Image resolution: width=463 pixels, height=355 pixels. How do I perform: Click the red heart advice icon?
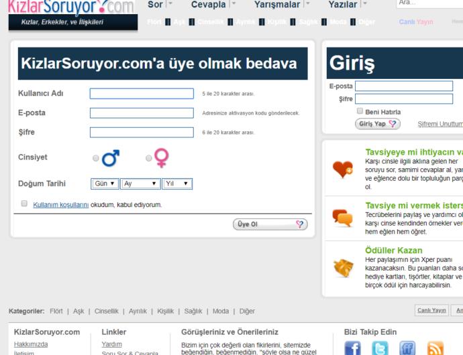342,169
